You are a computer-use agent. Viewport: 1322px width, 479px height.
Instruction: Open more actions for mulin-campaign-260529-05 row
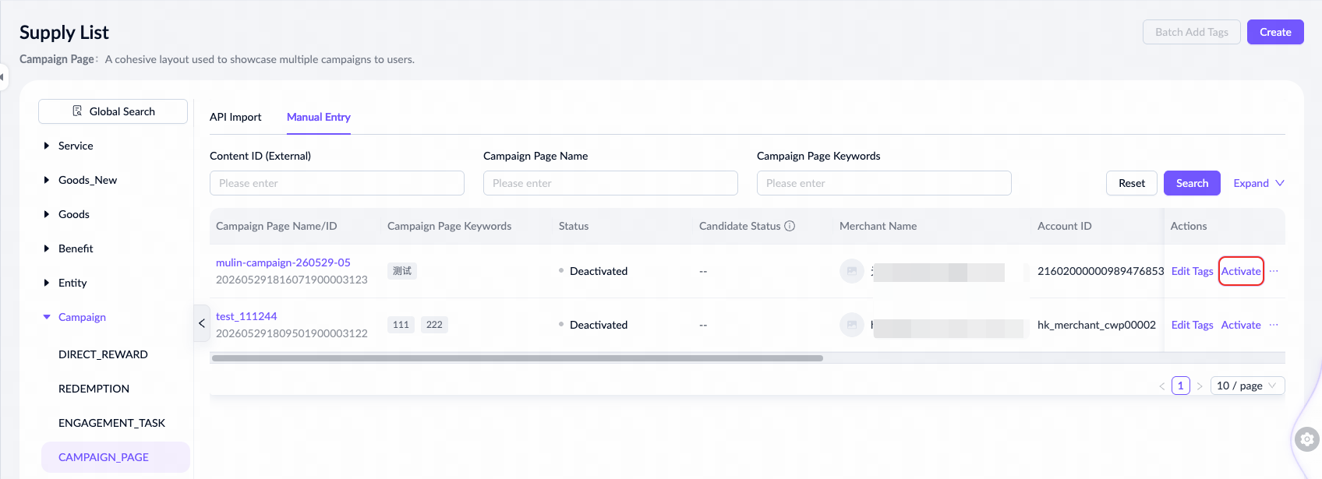[1274, 271]
